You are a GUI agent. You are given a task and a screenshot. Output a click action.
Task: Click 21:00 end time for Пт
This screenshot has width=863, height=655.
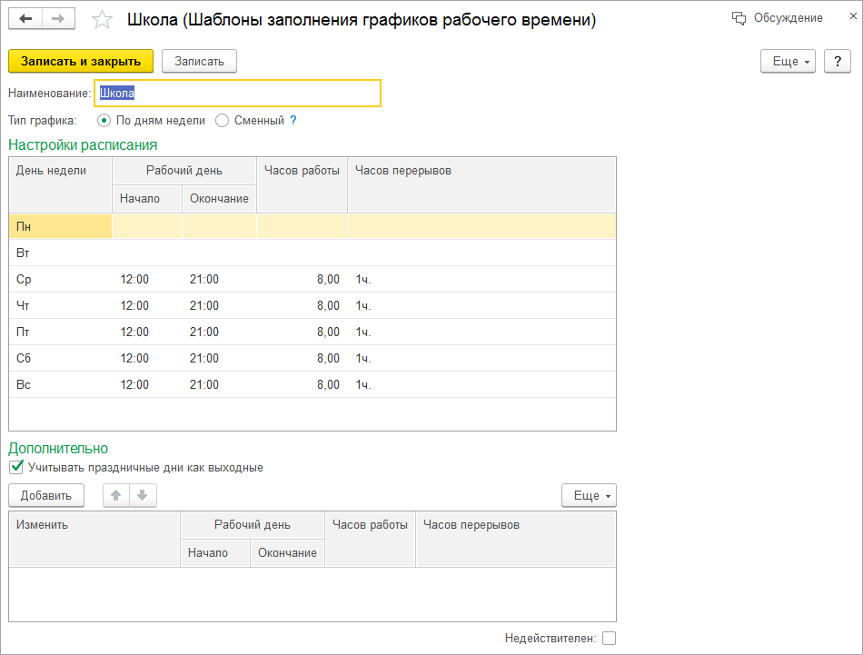pos(204,332)
